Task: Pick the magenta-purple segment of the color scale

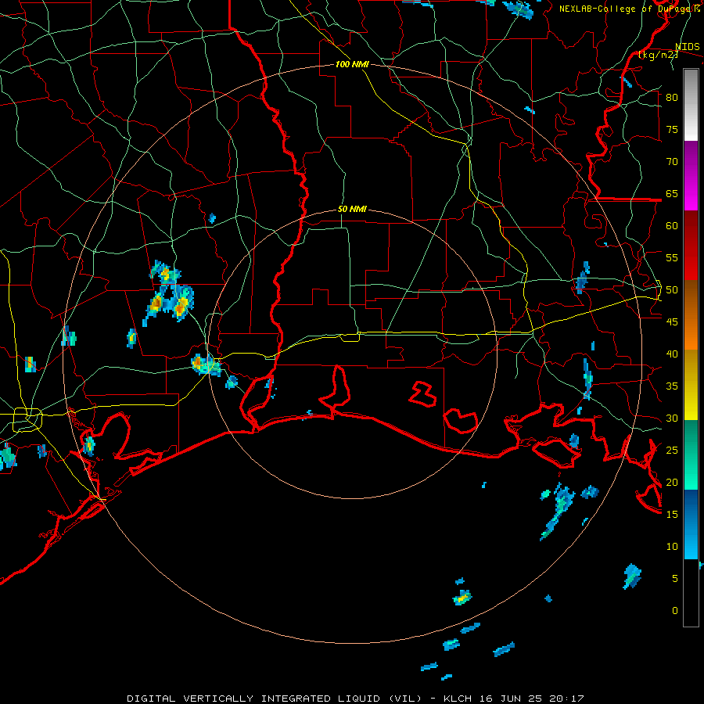Action: pyautogui.click(x=691, y=176)
